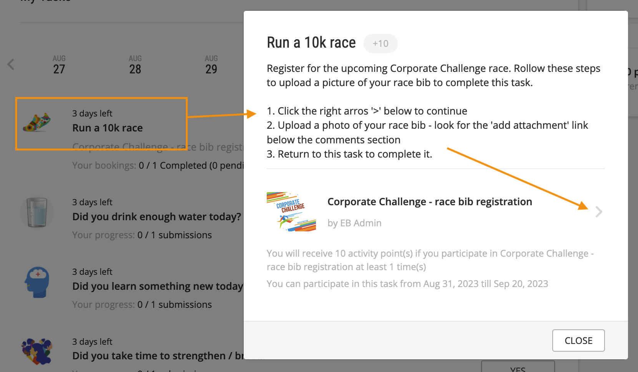Open the 'Run a 10k race' task in list
The image size is (638, 372).
(x=107, y=128)
